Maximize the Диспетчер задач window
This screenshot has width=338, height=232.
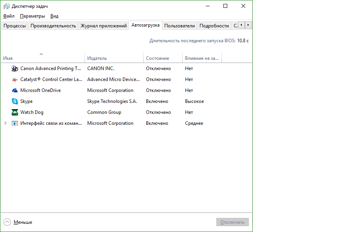225,6
